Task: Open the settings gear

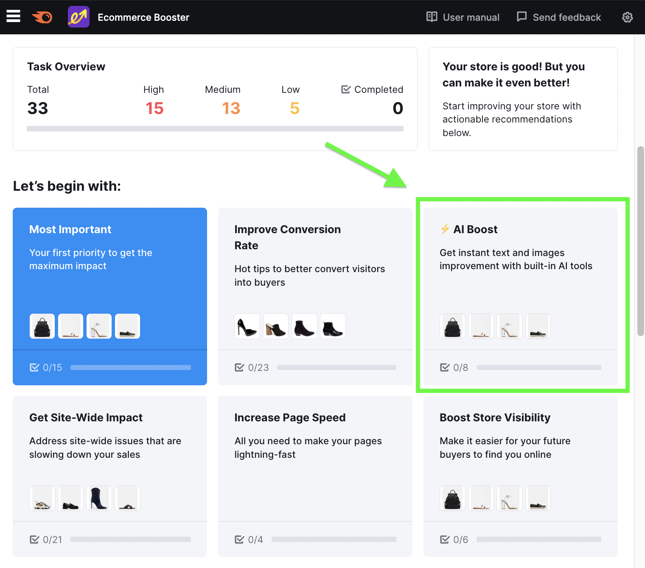Action: [x=627, y=17]
